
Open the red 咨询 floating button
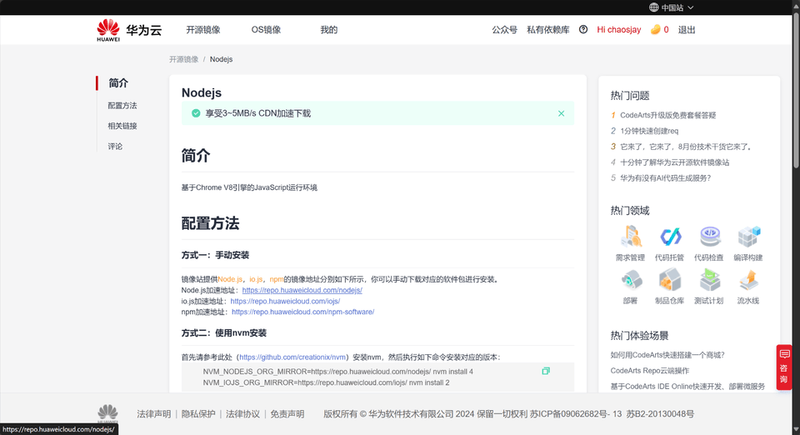coord(784,367)
